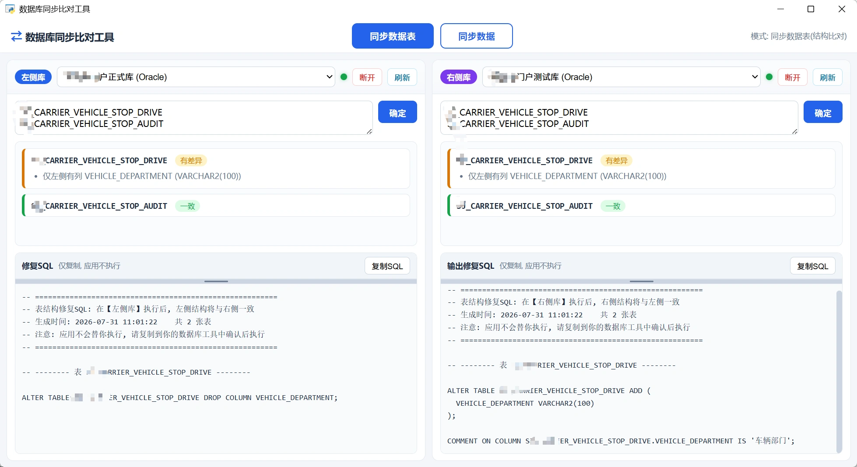Click the 左侧库 label badge
Image resolution: width=857 pixels, height=467 pixels.
click(33, 77)
